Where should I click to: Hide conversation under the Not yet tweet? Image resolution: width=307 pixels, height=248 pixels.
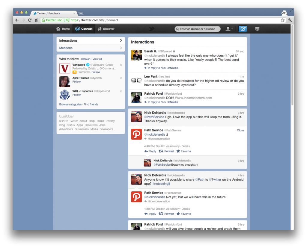pyautogui.click(x=157, y=202)
